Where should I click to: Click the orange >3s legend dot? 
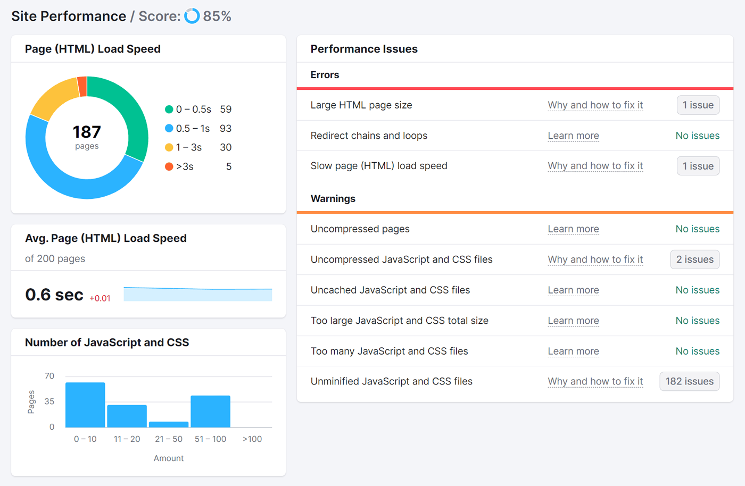click(169, 167)
